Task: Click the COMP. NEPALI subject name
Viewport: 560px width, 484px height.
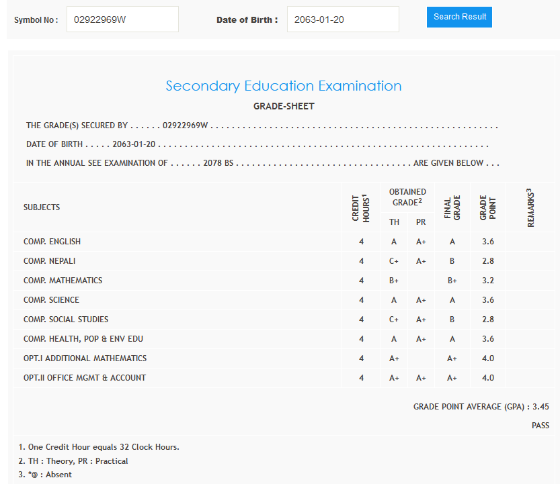Action: tap(49, 261)
